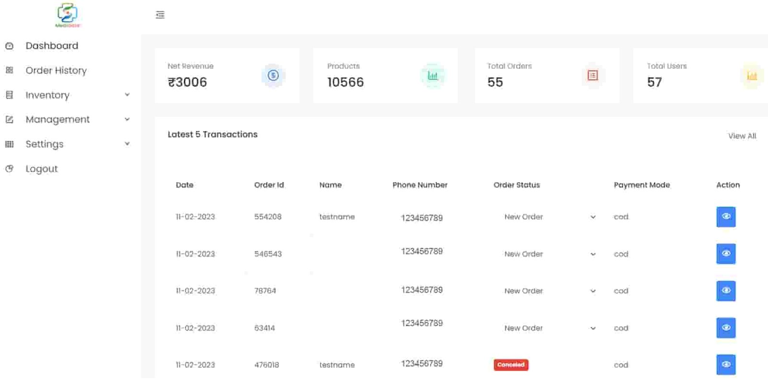
Task: Click the MediGate logo at top left
Action: click(x=67, y=15)
